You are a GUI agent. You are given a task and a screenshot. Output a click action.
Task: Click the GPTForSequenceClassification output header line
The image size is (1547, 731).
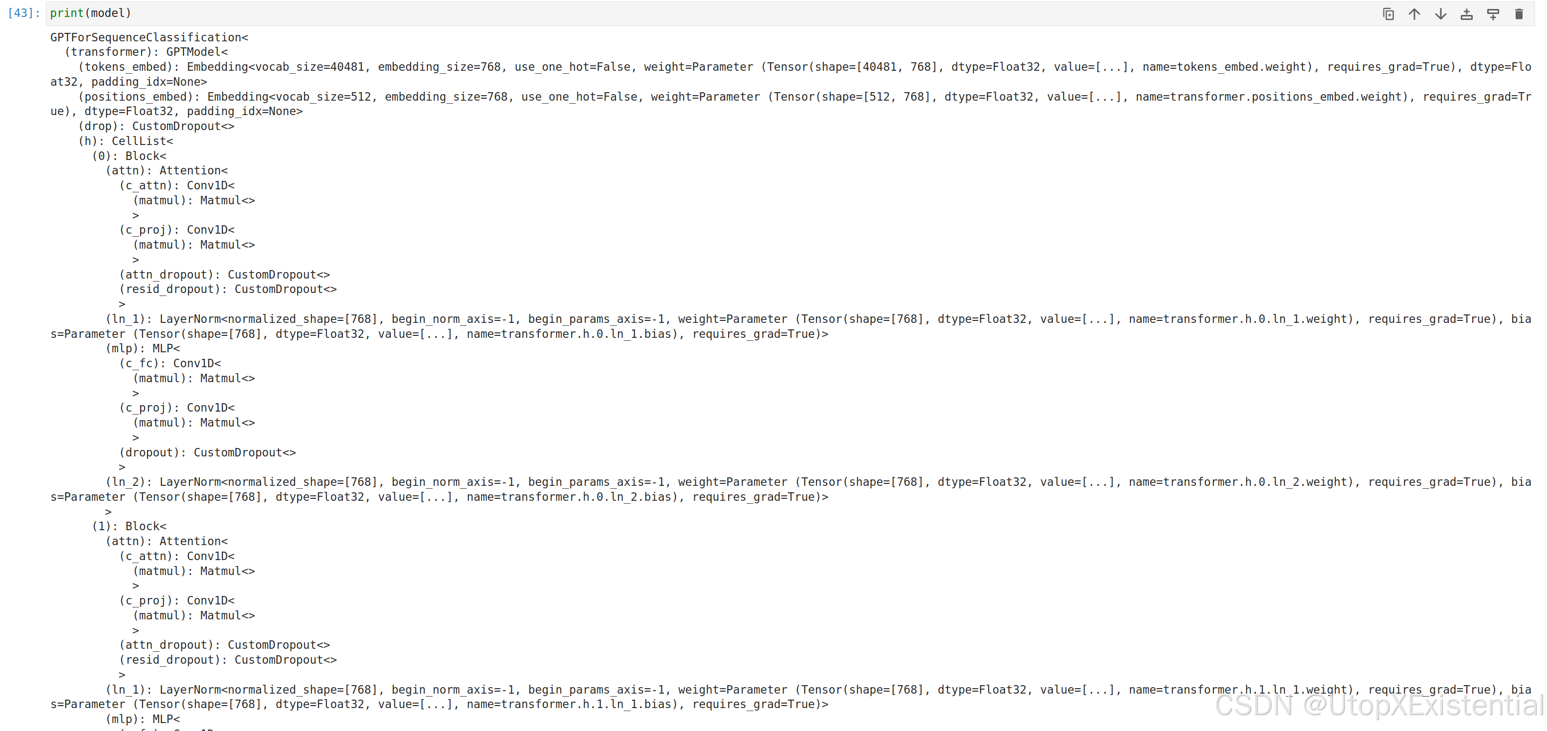point(149,37)
